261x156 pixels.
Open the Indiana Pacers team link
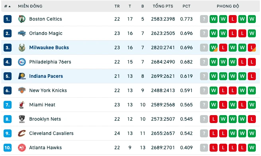tap(46, 76)
